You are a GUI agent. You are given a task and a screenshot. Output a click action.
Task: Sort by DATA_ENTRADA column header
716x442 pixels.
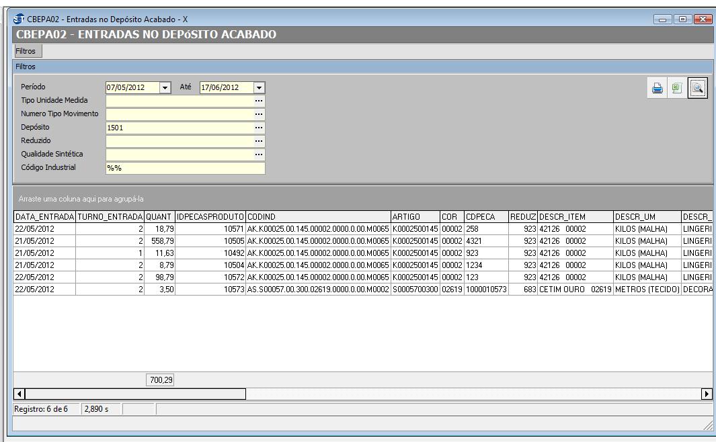pyautogui.click(x=44, y=217)
